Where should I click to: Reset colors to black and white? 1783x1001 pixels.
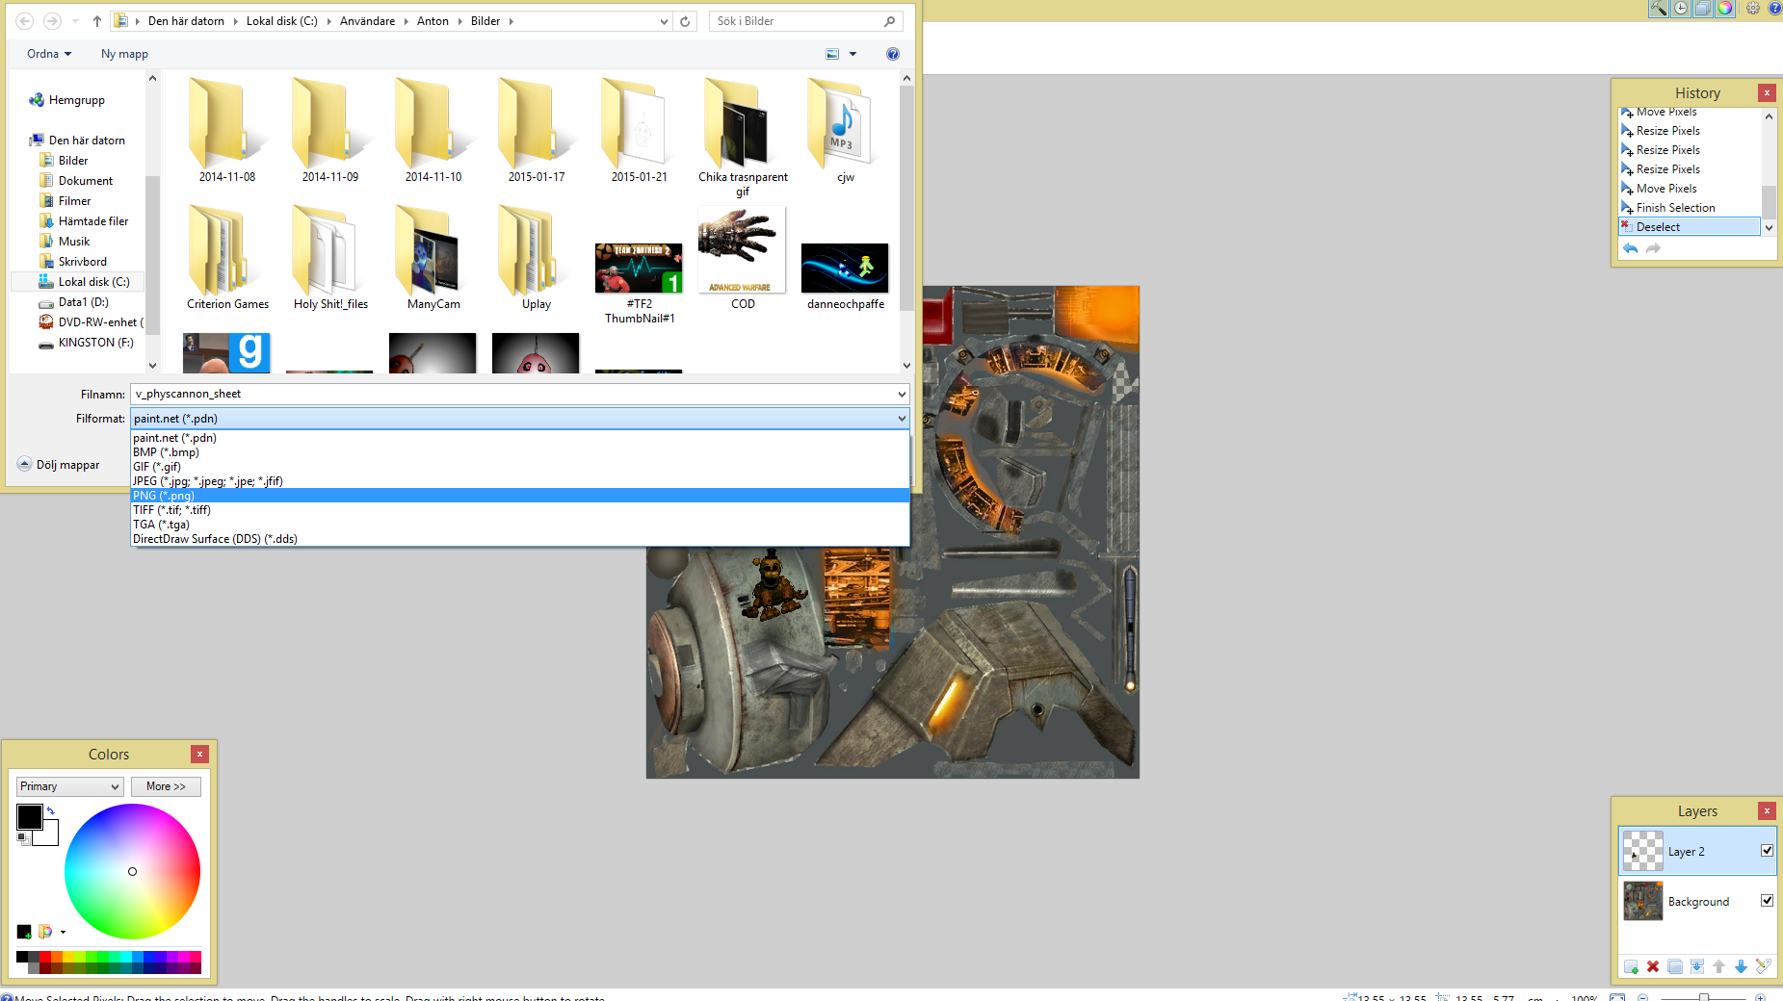coord(22,839)
